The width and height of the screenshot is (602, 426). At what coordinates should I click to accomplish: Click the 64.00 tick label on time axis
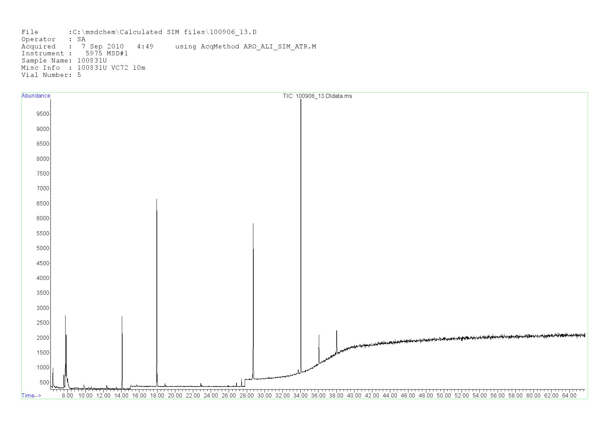[569, 396]
